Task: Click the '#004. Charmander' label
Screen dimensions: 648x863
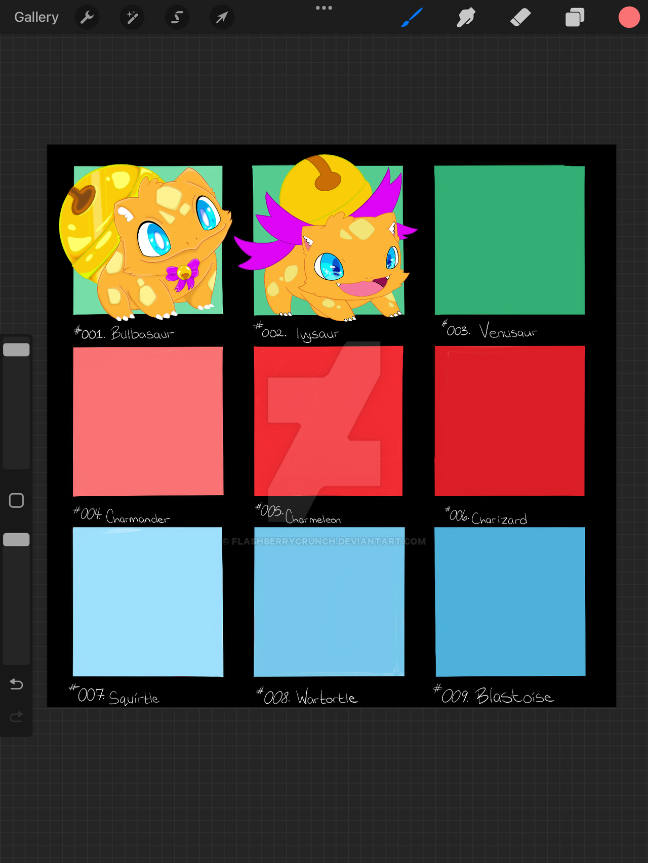Action: 121,515
